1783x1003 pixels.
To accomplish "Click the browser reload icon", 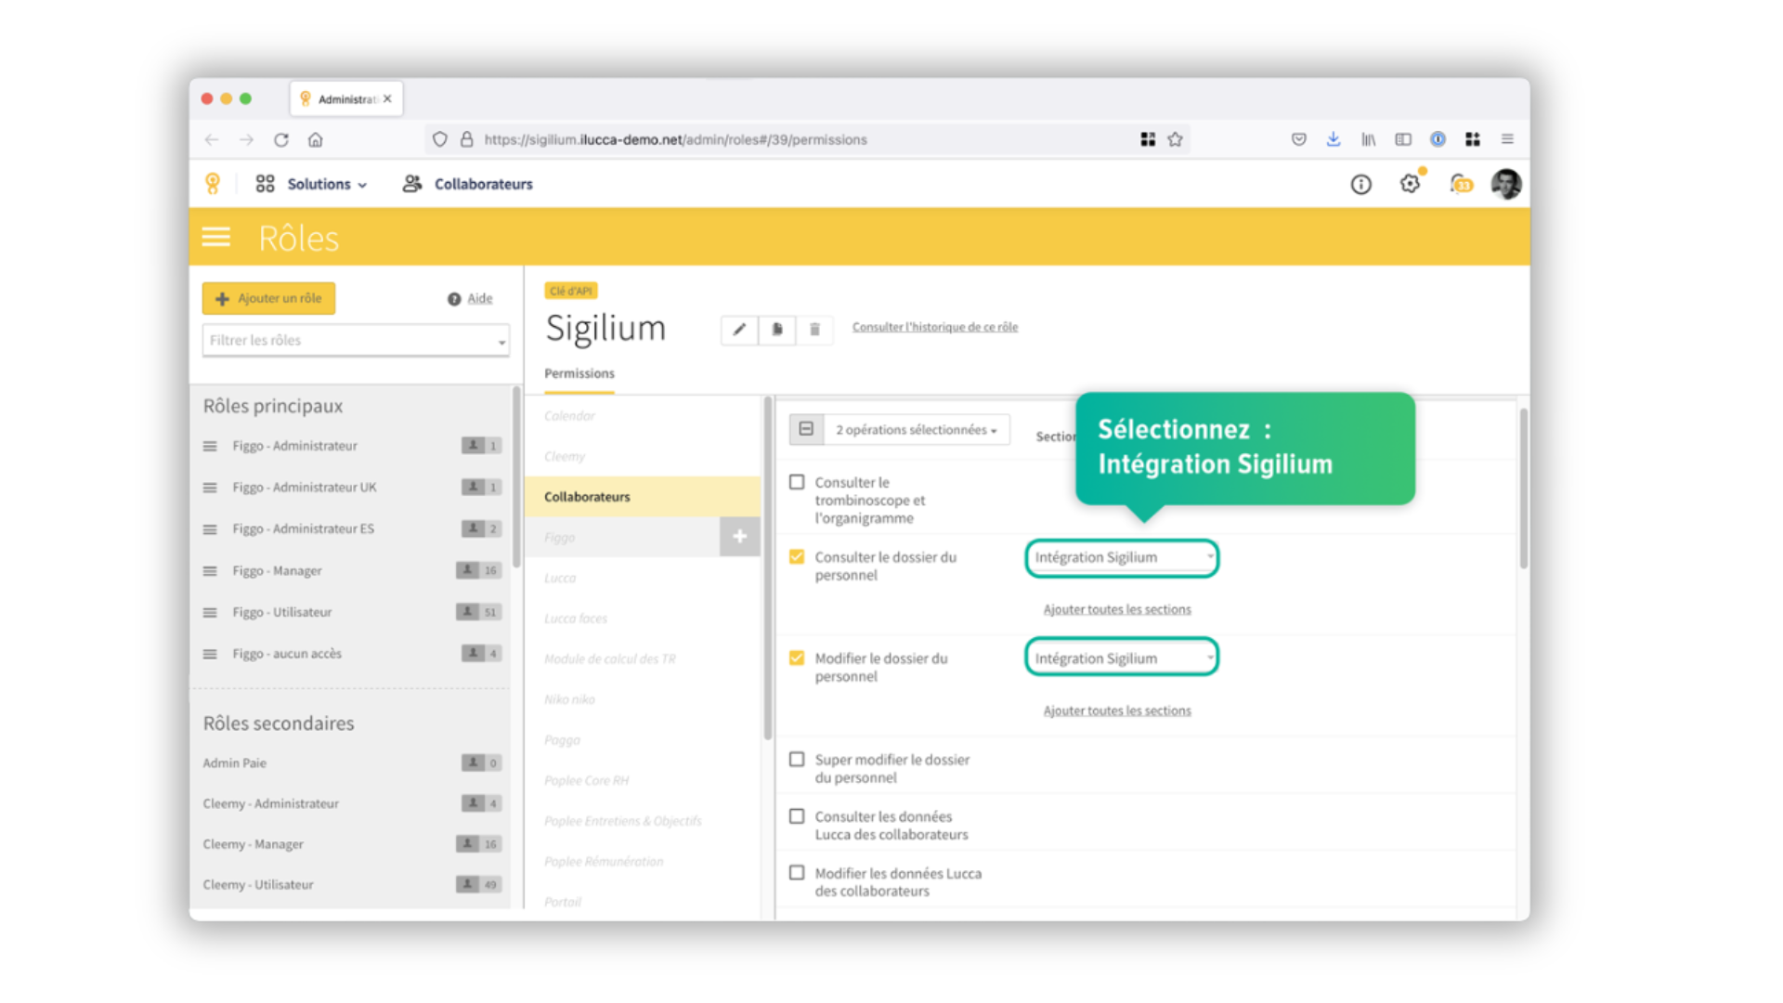I will click(281, 139).
